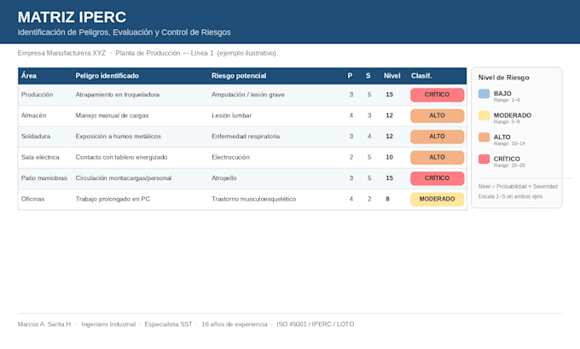Select the Atrapamiento en troqueladora cell
The width and height of the screenshot is (580, 349).
click(118, 95)
